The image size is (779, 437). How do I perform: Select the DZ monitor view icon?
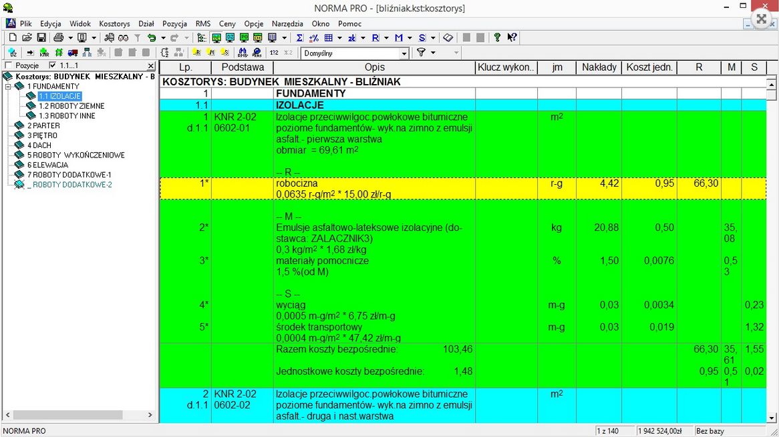point(230,38)
